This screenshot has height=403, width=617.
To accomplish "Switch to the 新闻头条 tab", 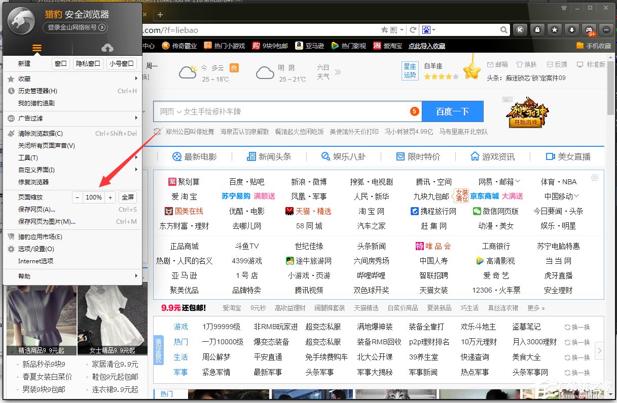I will pos(269,156).
